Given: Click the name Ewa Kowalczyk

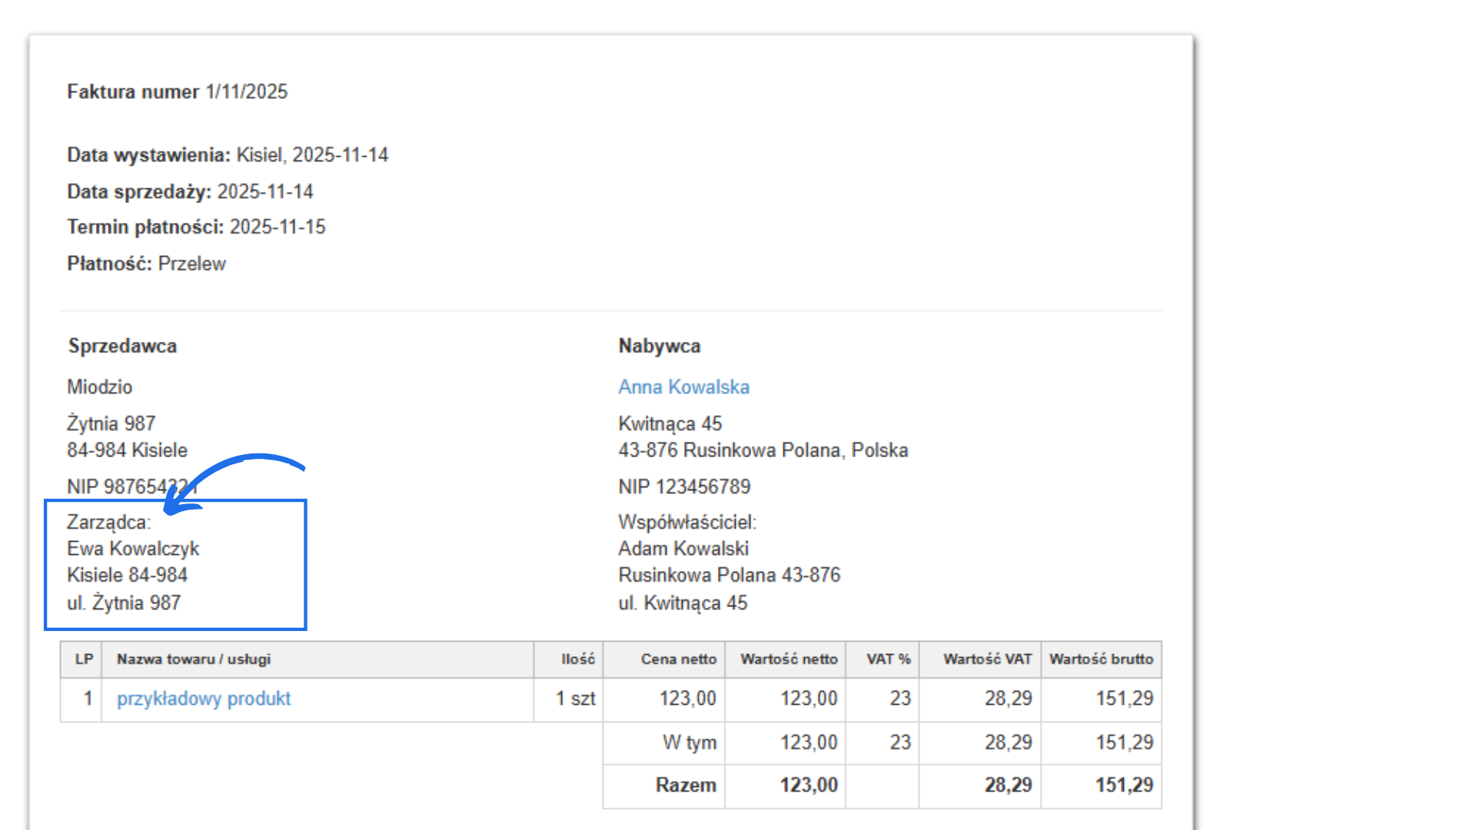Looking at the screenshot, I should pos(133,549).
